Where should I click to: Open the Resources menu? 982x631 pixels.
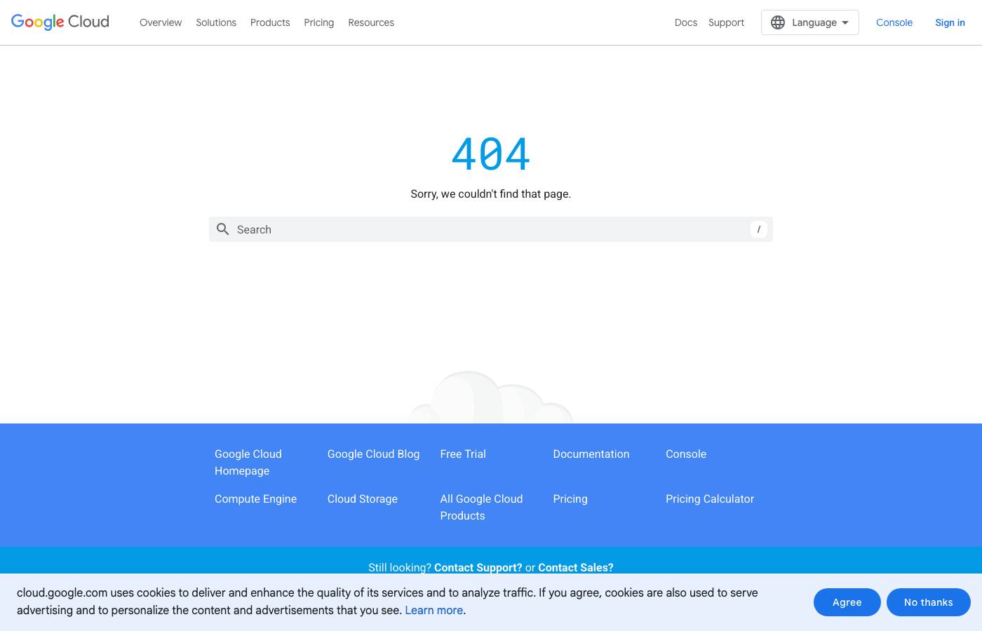tap(371, 22)
